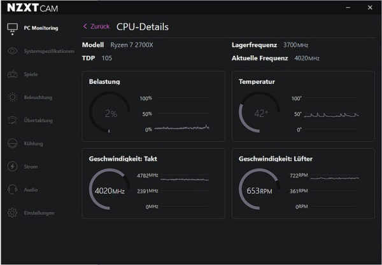
Task: Minimize the NZXT CAM window
Action: 348,8
